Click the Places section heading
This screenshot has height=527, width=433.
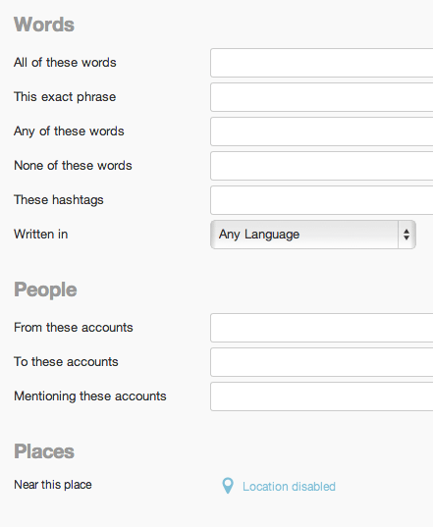coord(44,451)
